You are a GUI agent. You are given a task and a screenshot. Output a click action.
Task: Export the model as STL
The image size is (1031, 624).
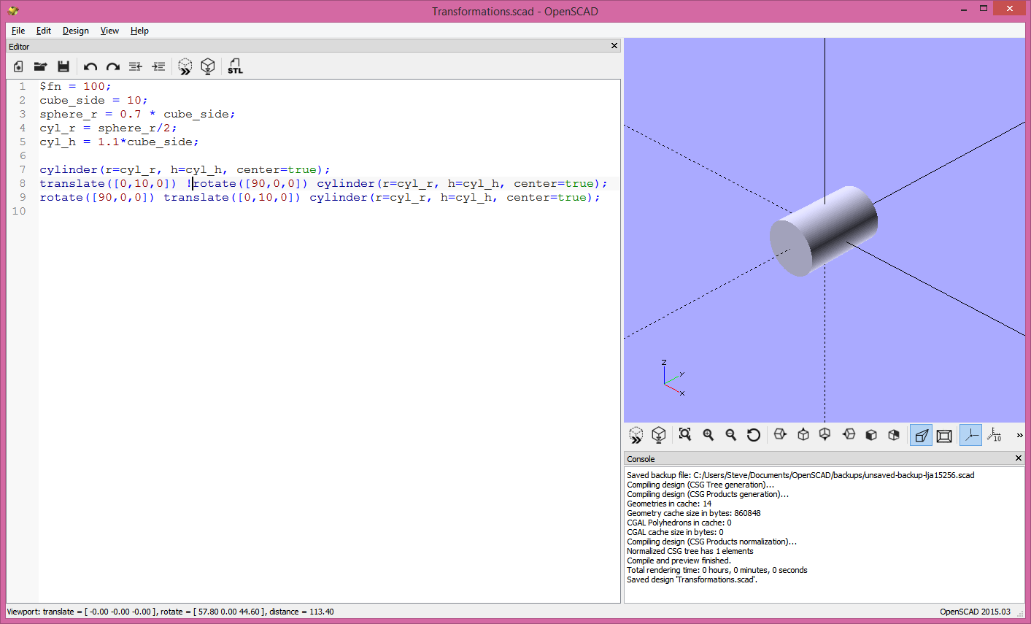(x=235, y=66)
